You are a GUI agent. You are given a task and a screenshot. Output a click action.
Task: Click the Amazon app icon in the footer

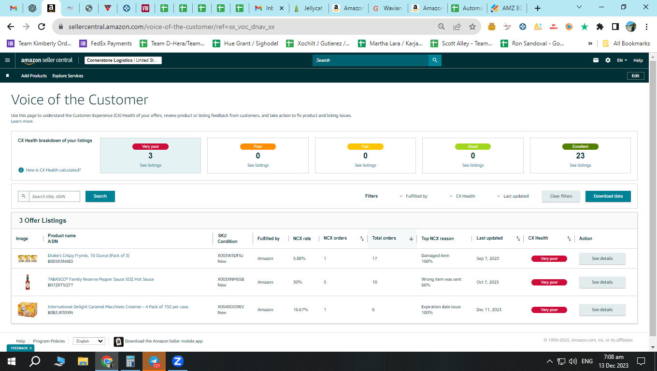pyautogui.click(x=118, y=342)
